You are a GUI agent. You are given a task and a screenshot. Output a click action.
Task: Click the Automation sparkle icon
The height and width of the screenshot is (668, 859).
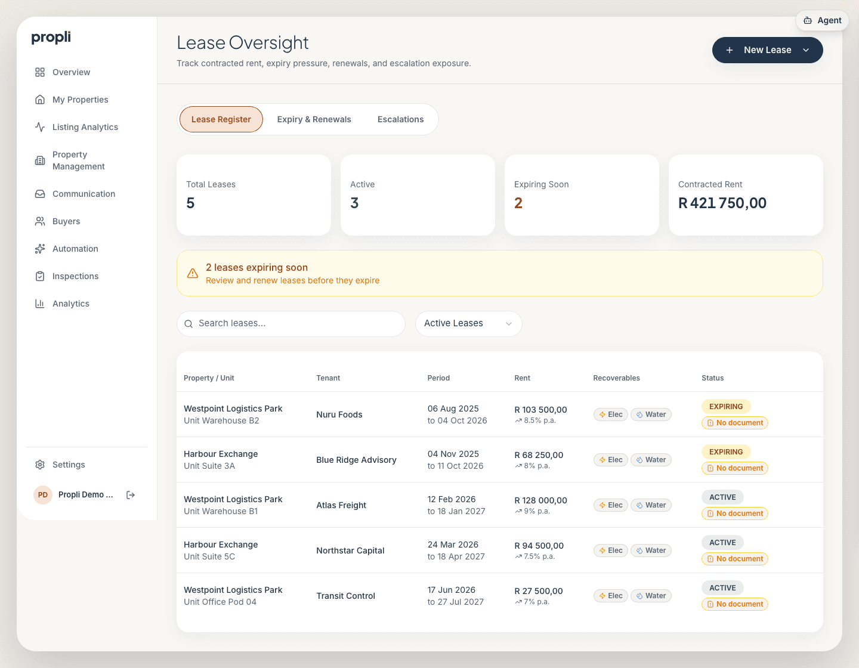click(x=40, y=249)
